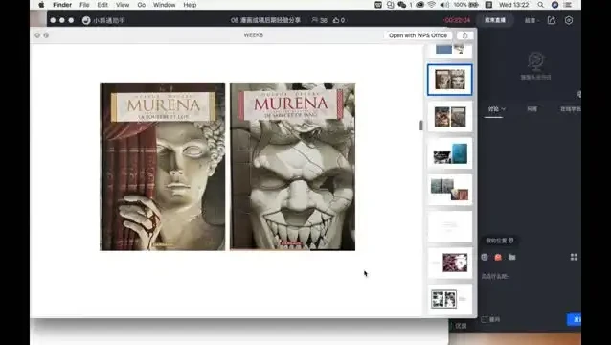Select the blank white slide thumbnail
611x345 pixels.
point(450,226)
